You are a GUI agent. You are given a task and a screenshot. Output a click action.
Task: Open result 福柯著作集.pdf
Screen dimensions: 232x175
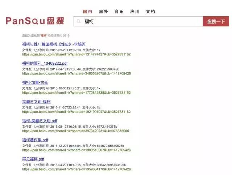pyautogui.click(x=35, y=140)
